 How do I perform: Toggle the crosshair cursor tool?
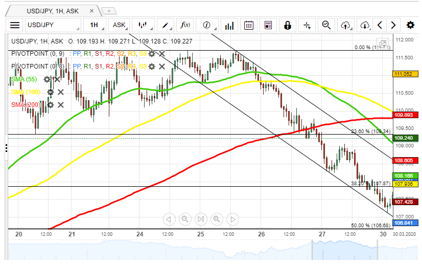pos(307,25)
